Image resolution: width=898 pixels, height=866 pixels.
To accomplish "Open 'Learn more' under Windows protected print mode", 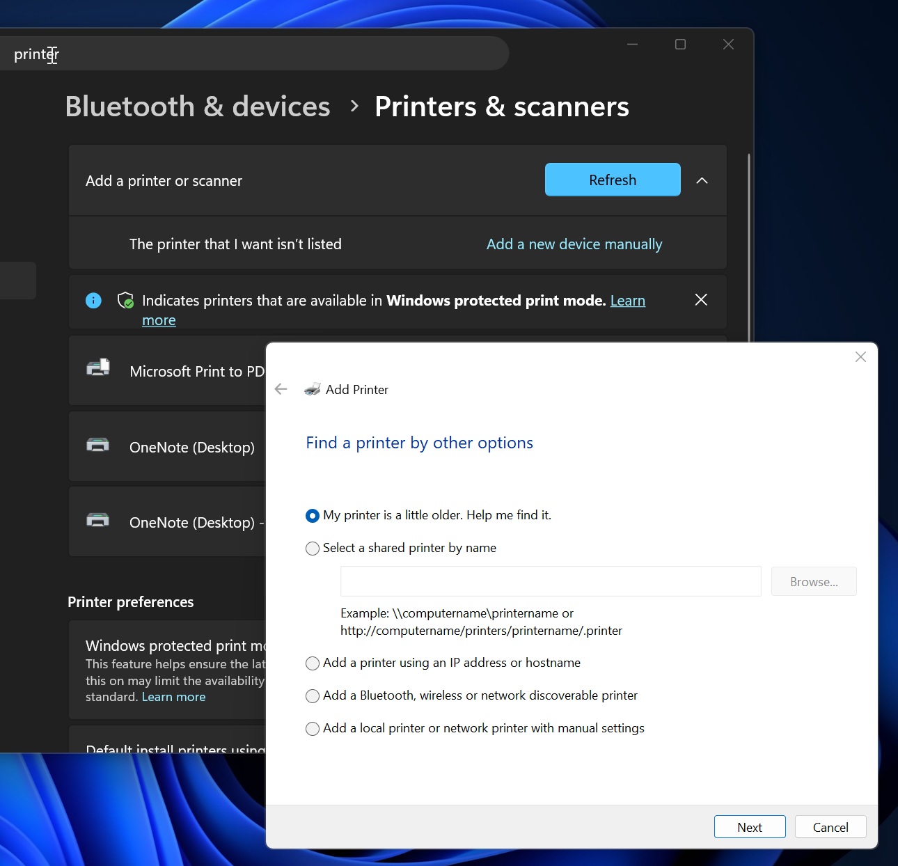I will pos(173,697).
